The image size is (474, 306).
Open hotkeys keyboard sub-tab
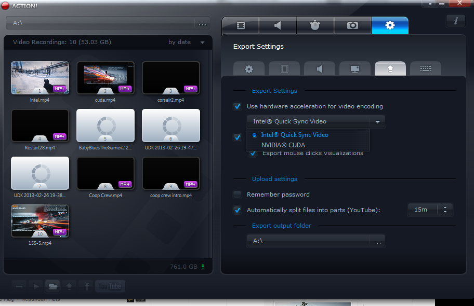click(426, 69)
